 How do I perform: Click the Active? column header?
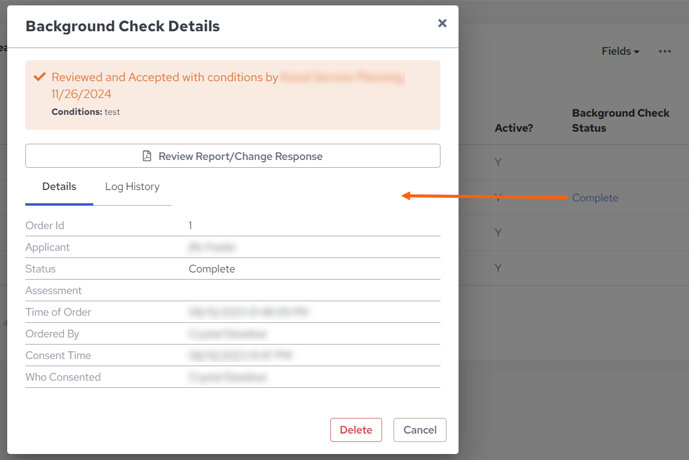coord(513,128)
